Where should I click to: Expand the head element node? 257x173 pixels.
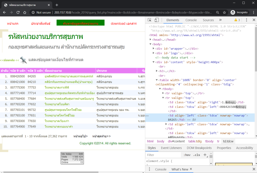click(150, 39)
